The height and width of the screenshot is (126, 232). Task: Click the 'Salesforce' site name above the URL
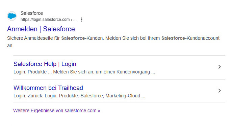(32, 13)
